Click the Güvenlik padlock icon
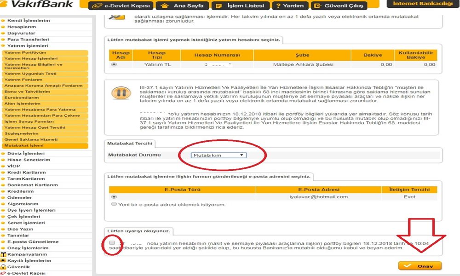The height and width of the screenshot is (276, 460). [x=3, y=267]
